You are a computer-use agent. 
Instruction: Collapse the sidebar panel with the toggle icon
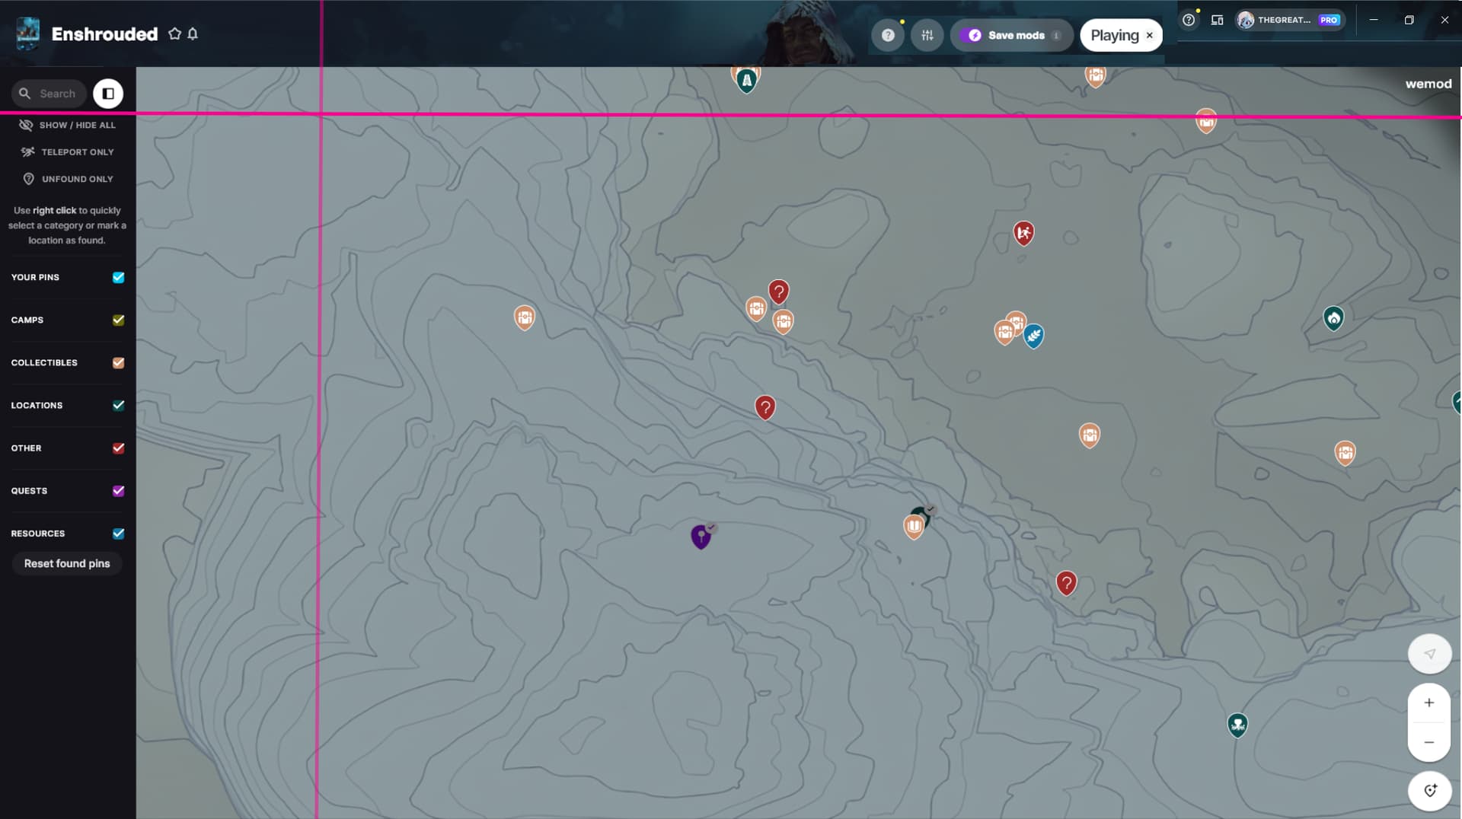coord(108,94)
